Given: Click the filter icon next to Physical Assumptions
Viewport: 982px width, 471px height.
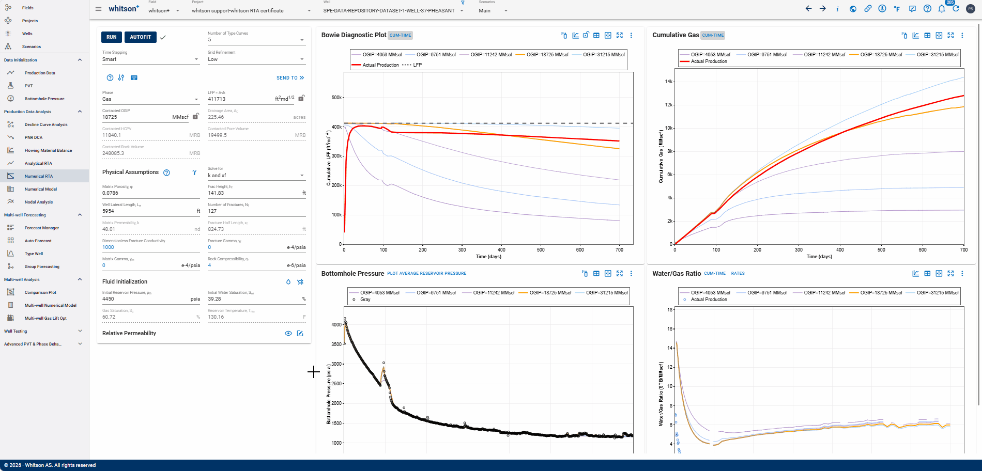Looking at the screenshot, I should (x=194, y=172).
